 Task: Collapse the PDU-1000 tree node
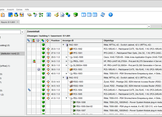[x=66, y=98]
